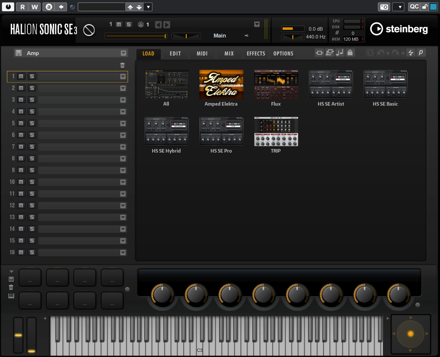Screen dimensions: 440x357
Task: Open load dropdown for slot 16
Action: point(123,253)
